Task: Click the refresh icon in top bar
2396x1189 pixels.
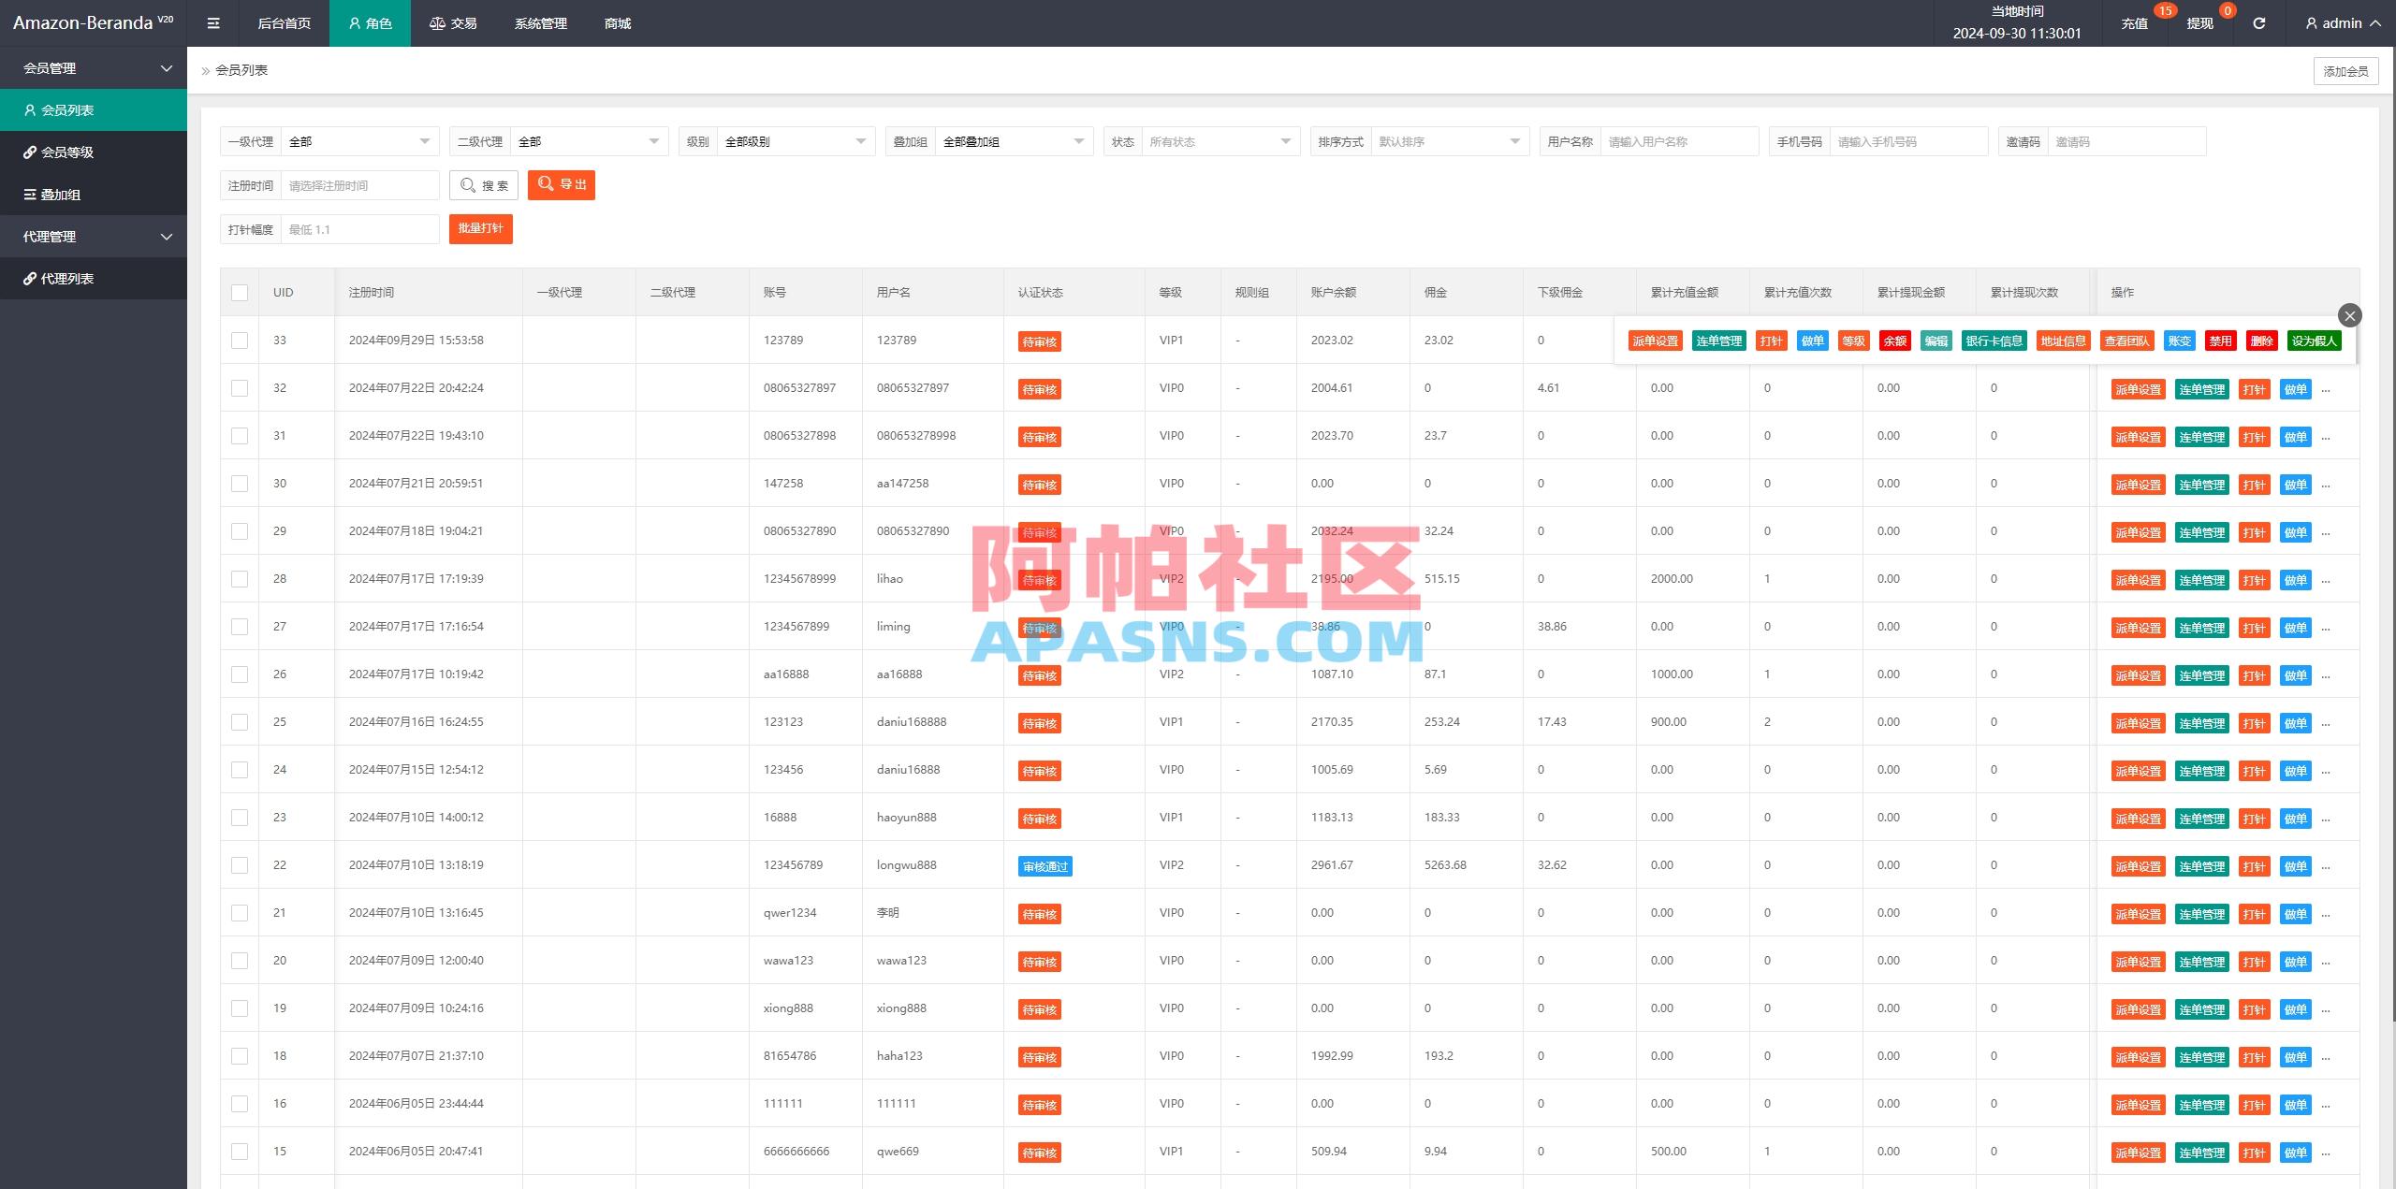Action: coord(2258,23)
